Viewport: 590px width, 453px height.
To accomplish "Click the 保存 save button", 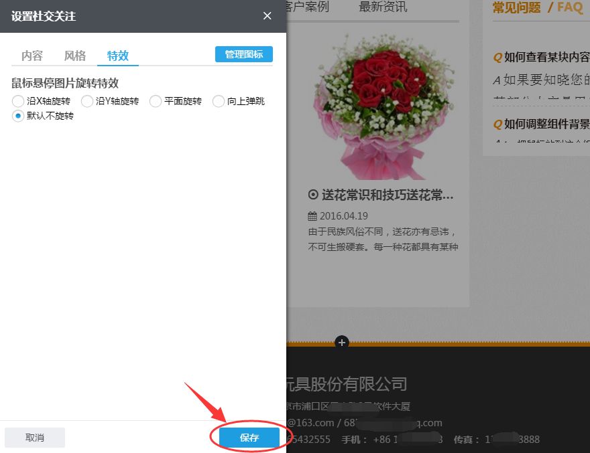I will (249, 437).
